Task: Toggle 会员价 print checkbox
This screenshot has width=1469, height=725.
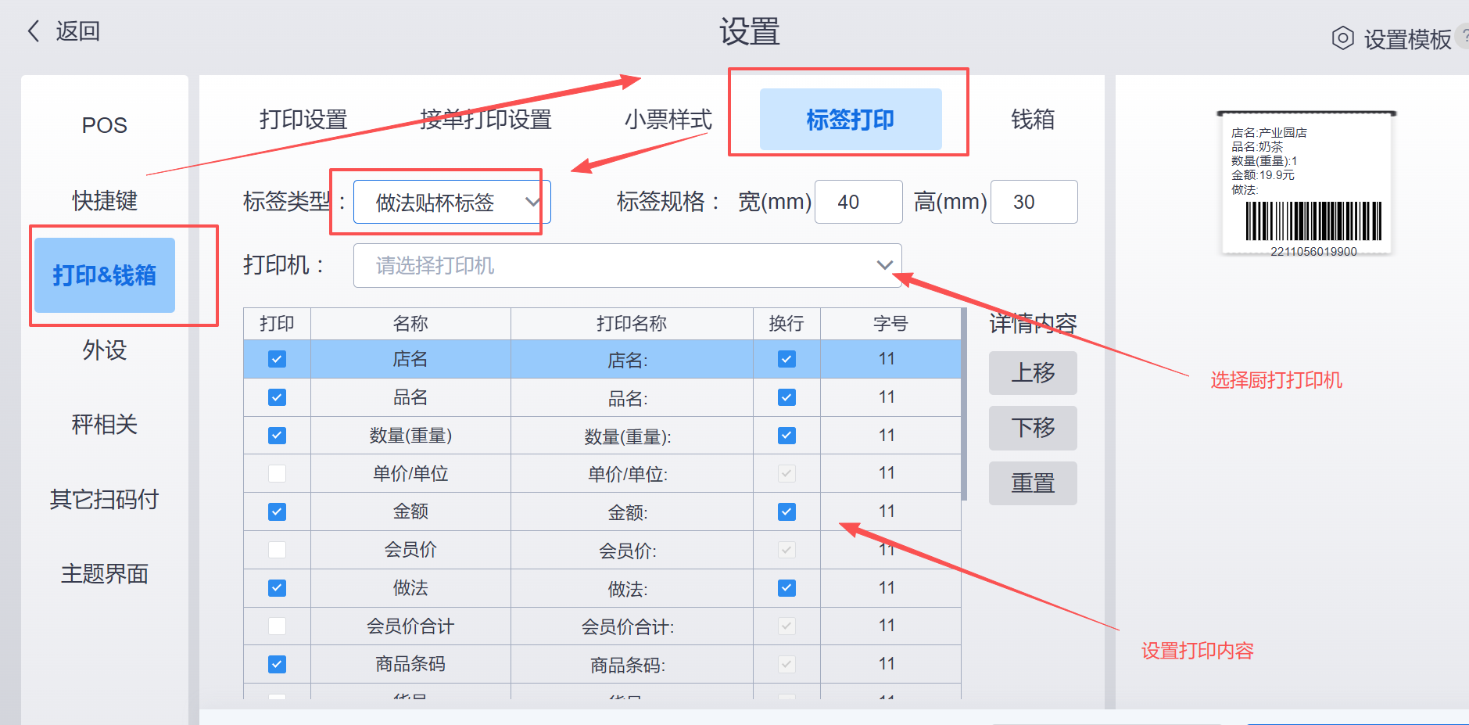Action: click(277, 550)
